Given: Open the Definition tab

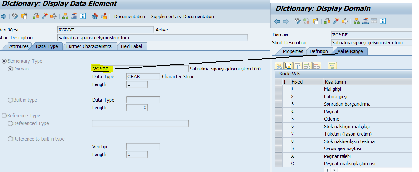Looking at the screenshot, I should [319, 51].
